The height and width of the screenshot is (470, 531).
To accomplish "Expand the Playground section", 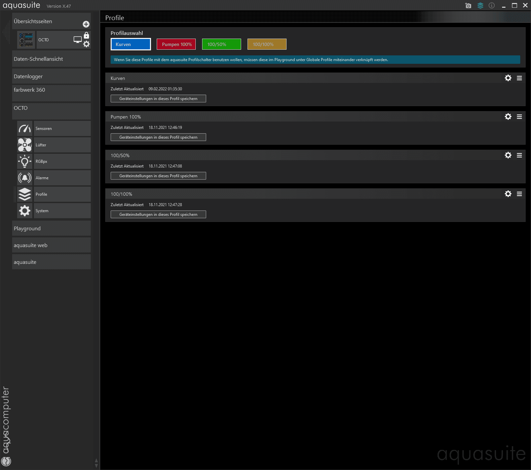I will pyautogui.click(x=51, y=228).
